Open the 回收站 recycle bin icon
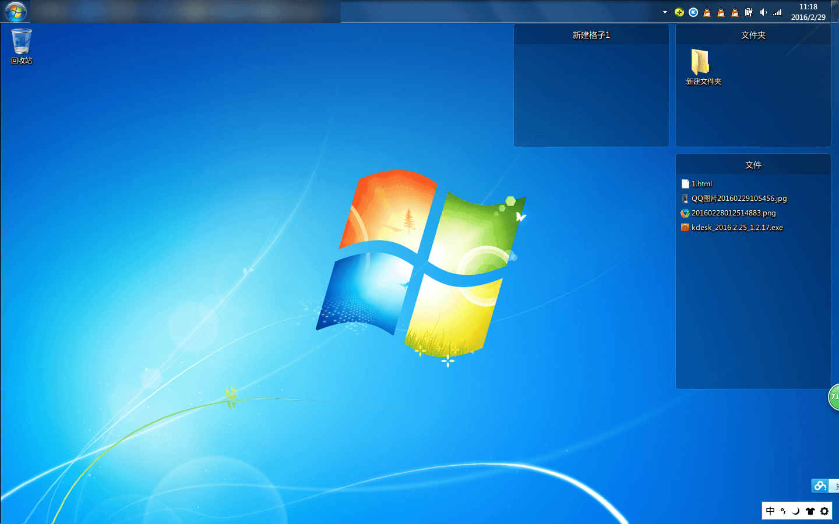This screenshot has width=839, height=524. coord(22,46)
